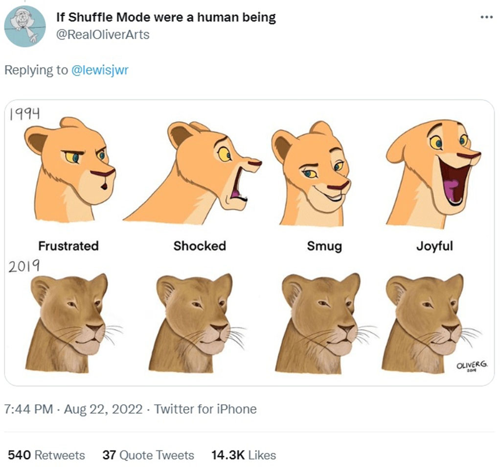Click the handwritten 1994 year label

24,114
